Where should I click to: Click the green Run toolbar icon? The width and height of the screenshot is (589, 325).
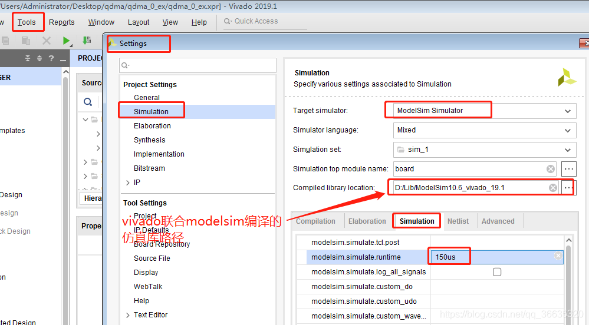click(x=66, y=41)
